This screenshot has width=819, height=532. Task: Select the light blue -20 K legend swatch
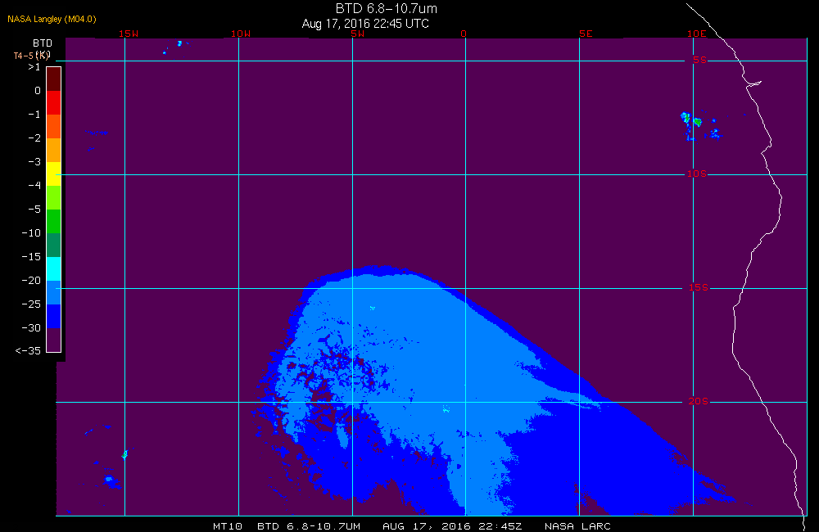tap(54, 292)
